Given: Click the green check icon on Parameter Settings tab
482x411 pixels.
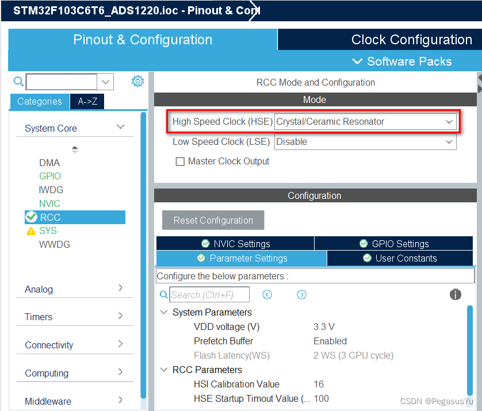Looking at the screenshot, I should point(201,258).
